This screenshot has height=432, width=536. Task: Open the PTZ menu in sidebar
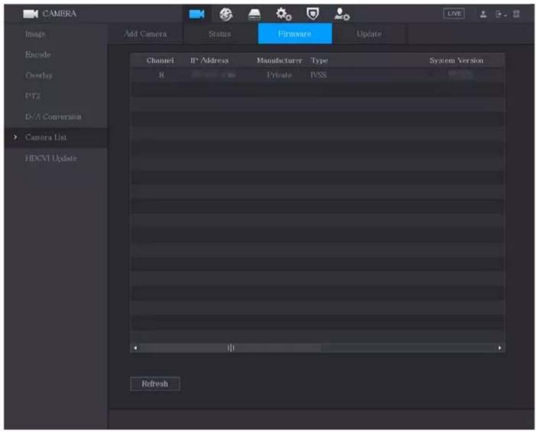[33, 96]
